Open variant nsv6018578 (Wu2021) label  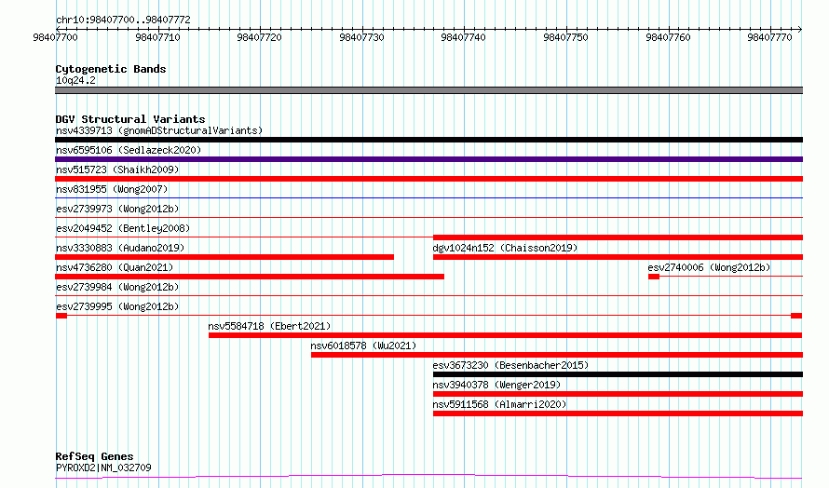pyautogui.click(x=363, y=346)
